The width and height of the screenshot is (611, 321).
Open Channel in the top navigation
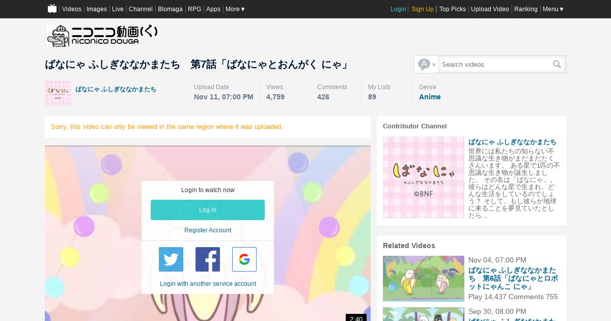pos(141,9)
